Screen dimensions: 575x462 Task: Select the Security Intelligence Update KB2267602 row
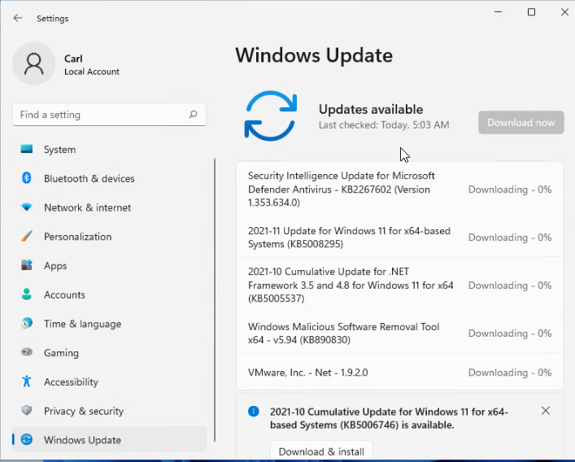(399, 190)
